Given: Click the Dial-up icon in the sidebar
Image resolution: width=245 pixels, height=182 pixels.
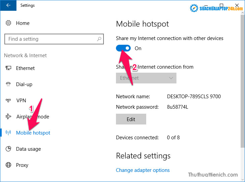Looking at the screenshot, I should [8, 84].
